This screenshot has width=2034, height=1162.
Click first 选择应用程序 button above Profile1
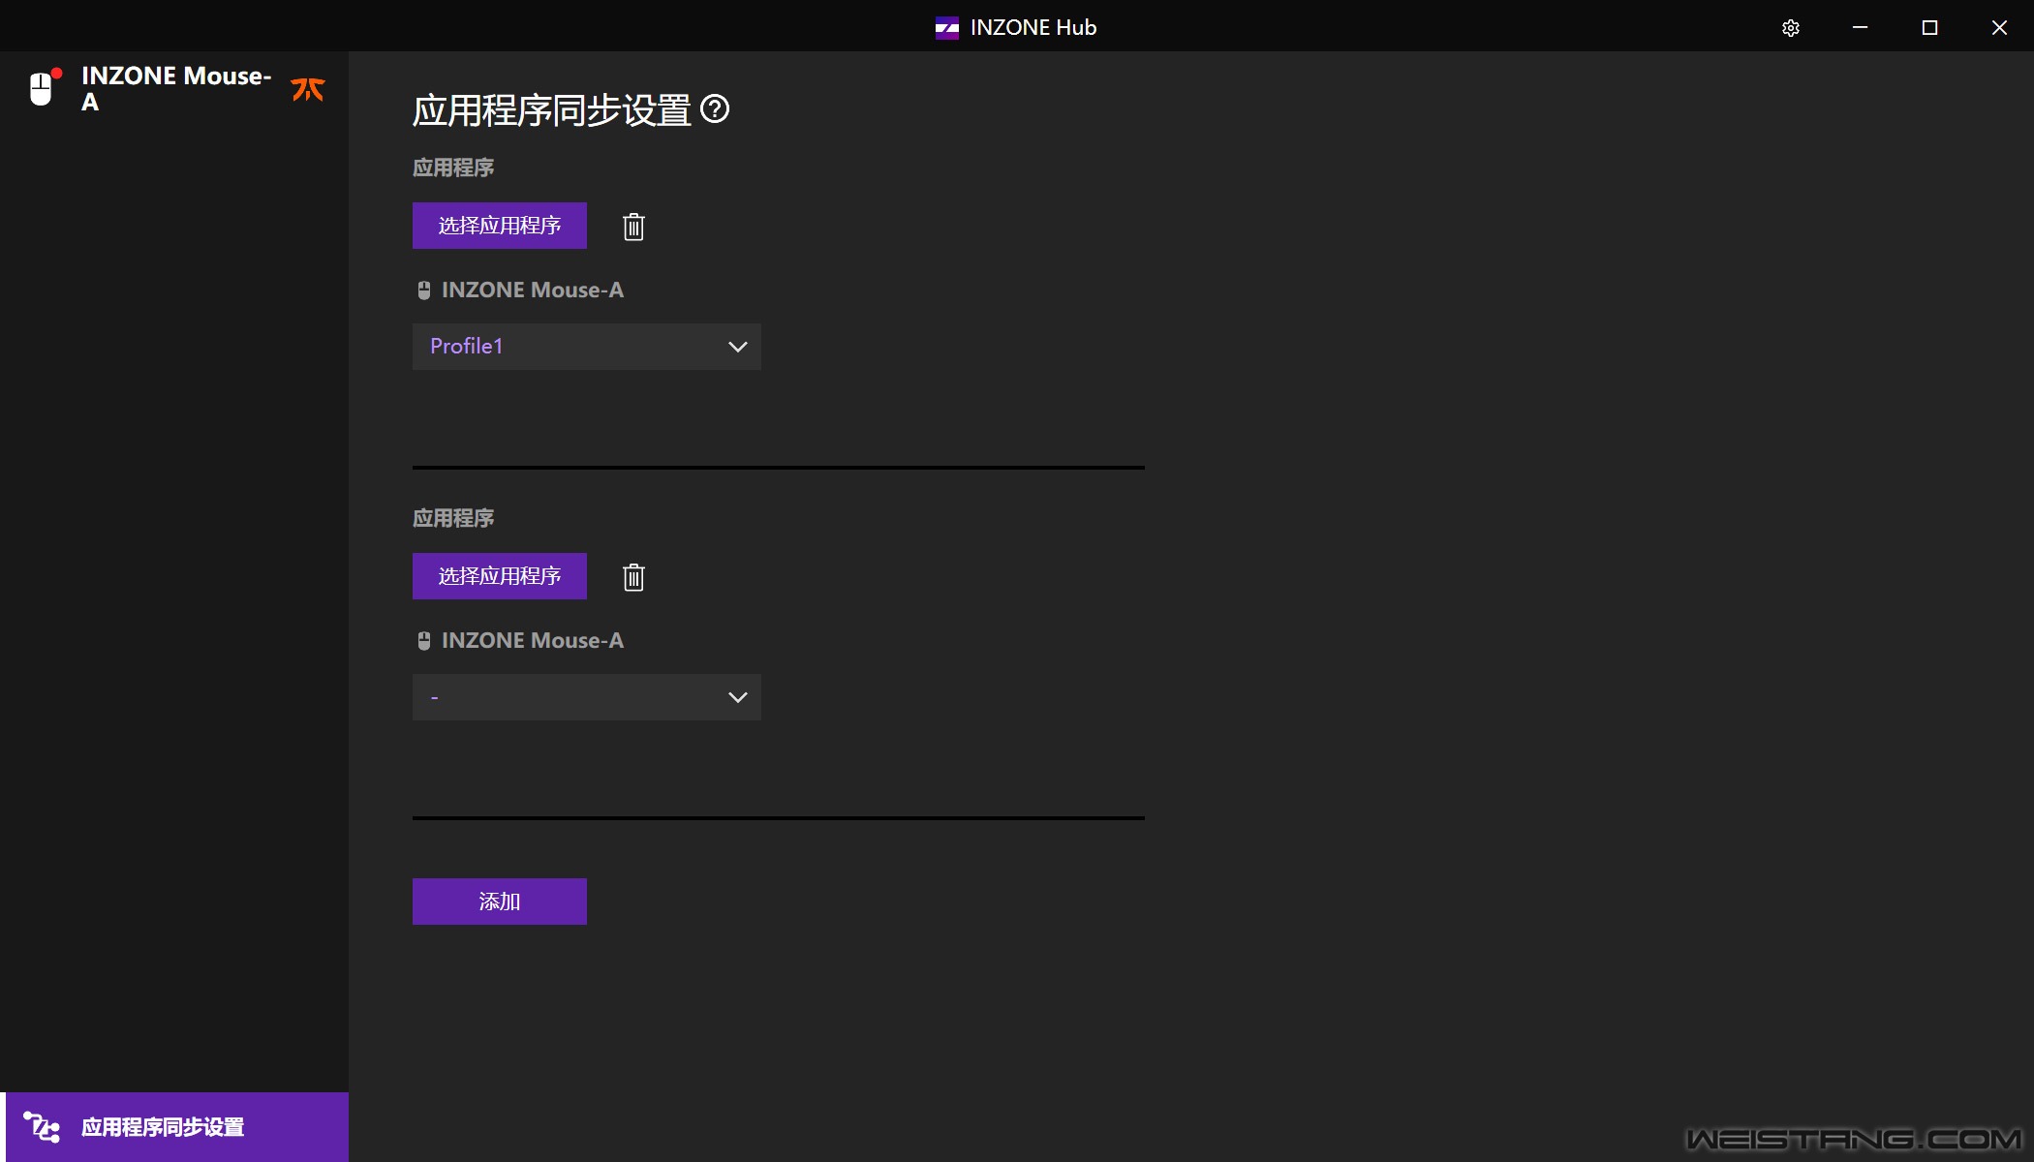pyautogui.click(x=500, y=226)
